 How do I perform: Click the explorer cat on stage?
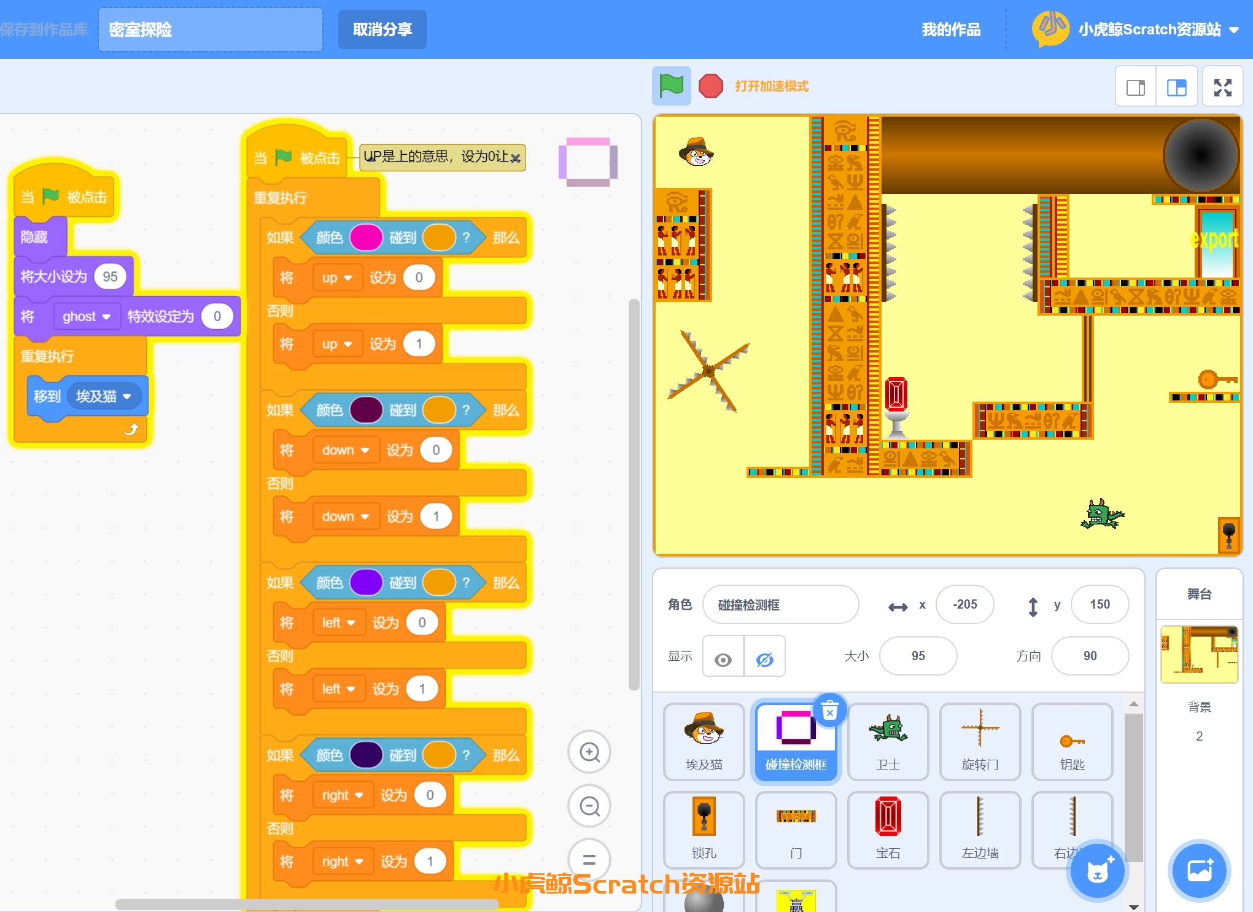pos(696,152)
